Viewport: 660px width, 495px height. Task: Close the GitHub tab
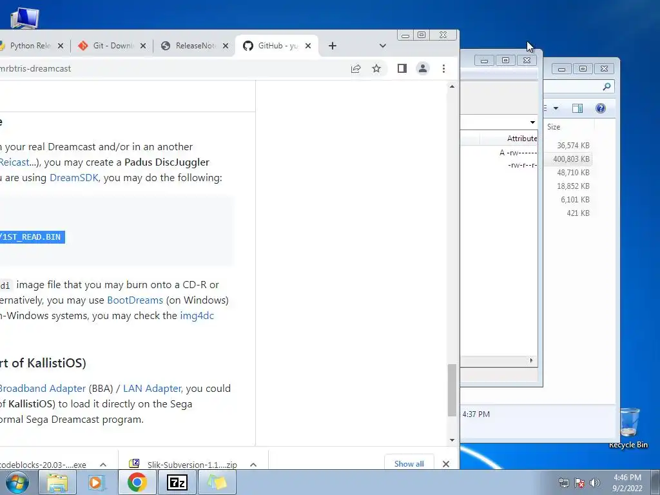(x=308, y=46)
